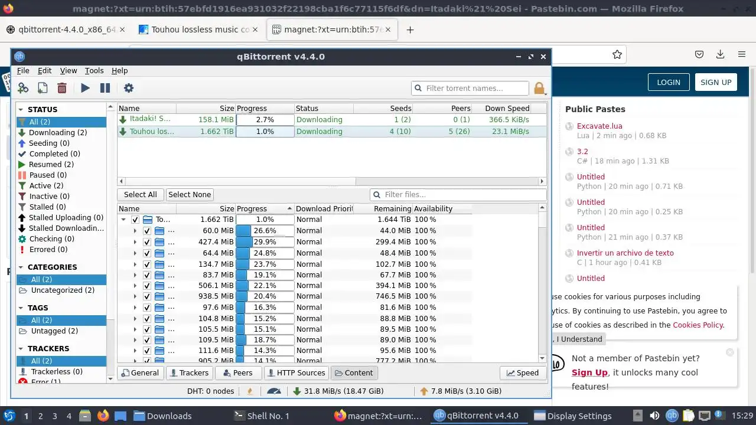The width and height of the screenshot is (756, 425).
Task: Uncheck the 506.1 MiB folder checkbox
Action: [147, 286]
